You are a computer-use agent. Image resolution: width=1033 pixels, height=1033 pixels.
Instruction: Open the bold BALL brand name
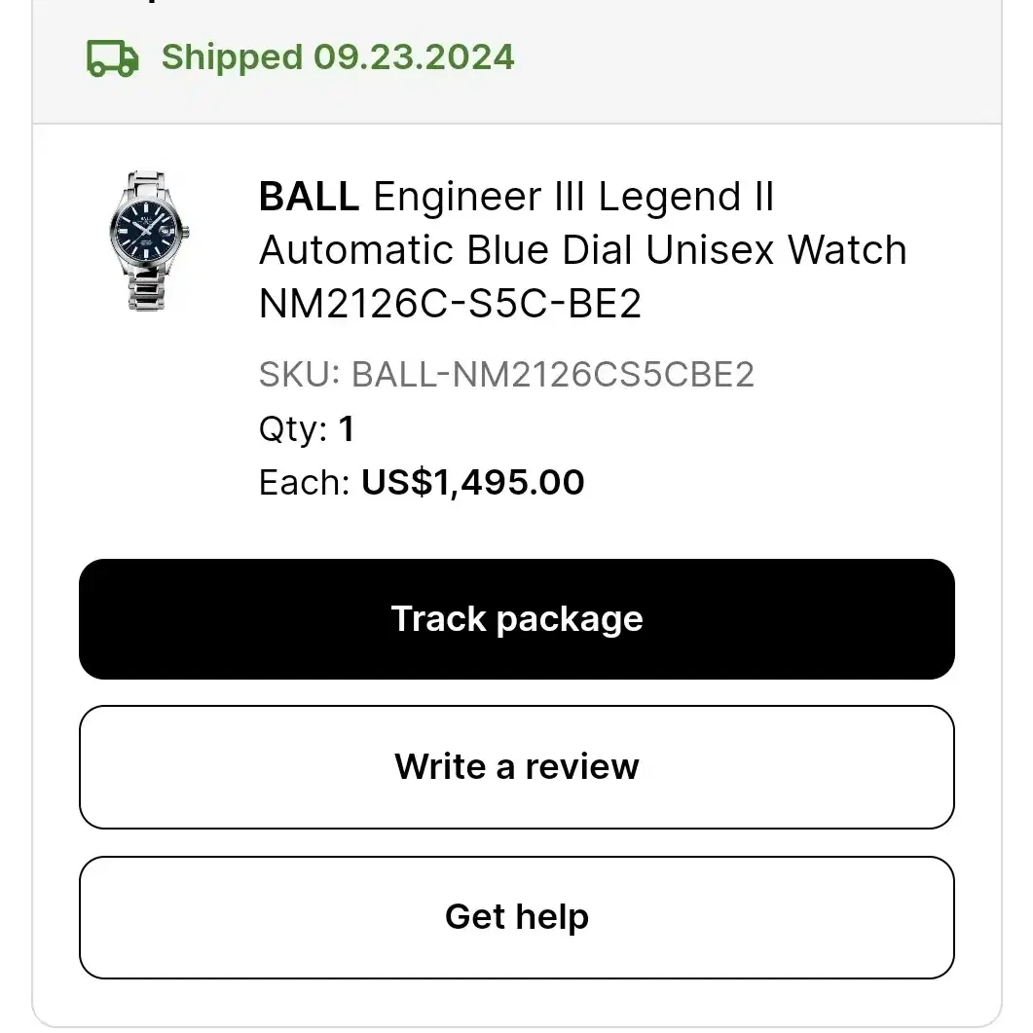[309, 197]
